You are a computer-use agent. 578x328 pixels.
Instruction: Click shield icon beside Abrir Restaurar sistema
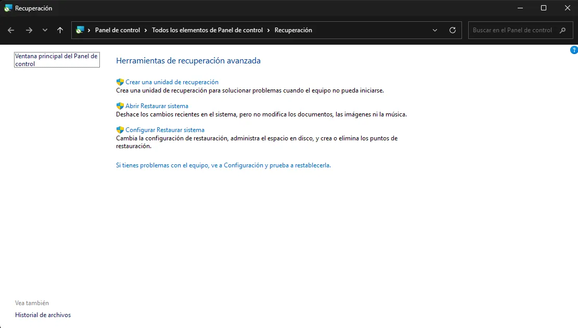click(x=120, y=106)
